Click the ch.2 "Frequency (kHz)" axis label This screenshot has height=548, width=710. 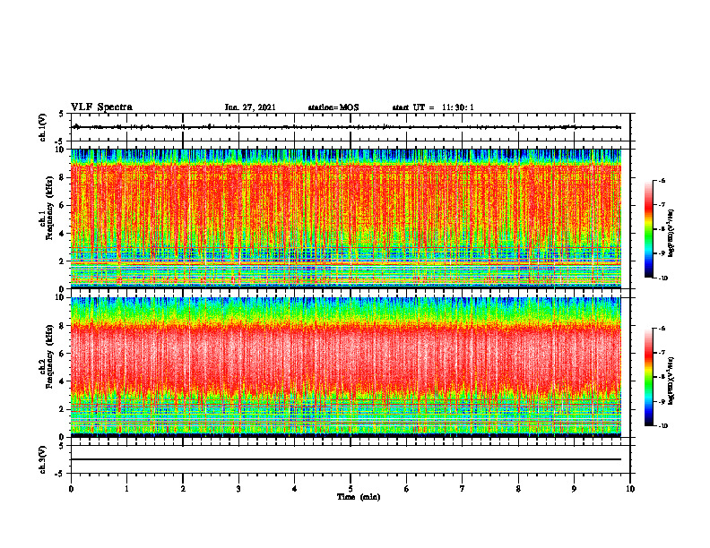[x=49, y=356]
